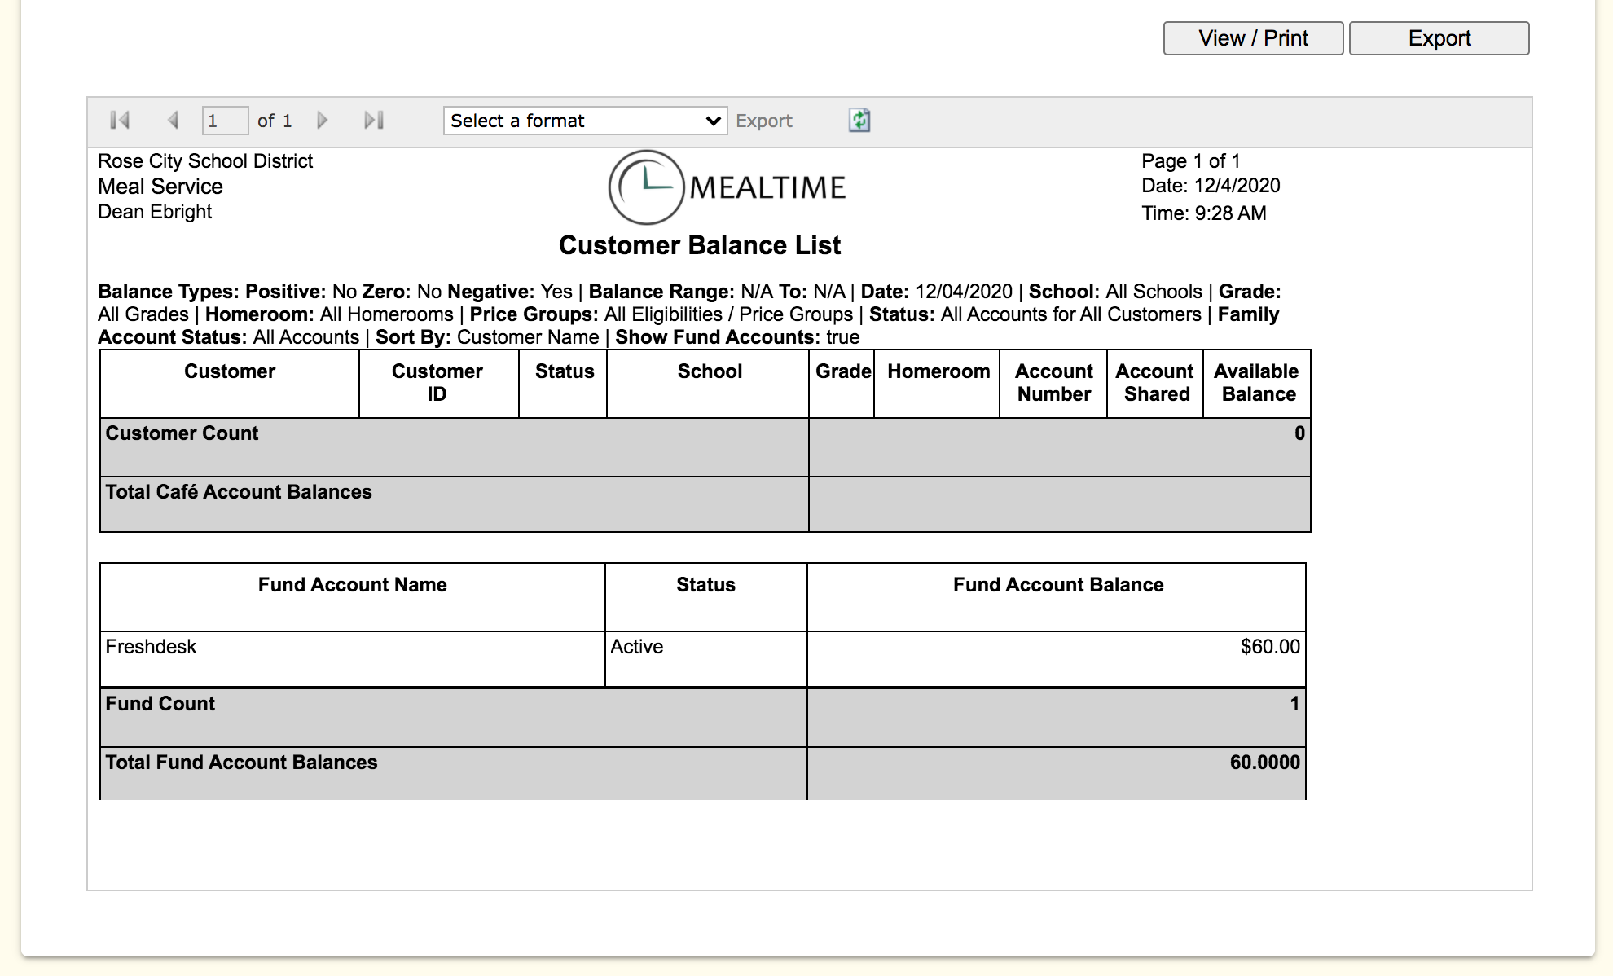Click the top-right Export button

click(1439, 38)
